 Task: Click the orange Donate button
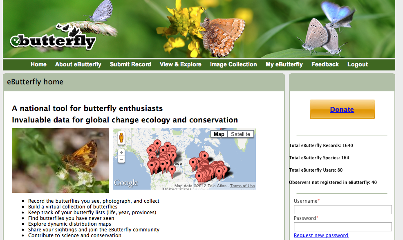point(342,109)
